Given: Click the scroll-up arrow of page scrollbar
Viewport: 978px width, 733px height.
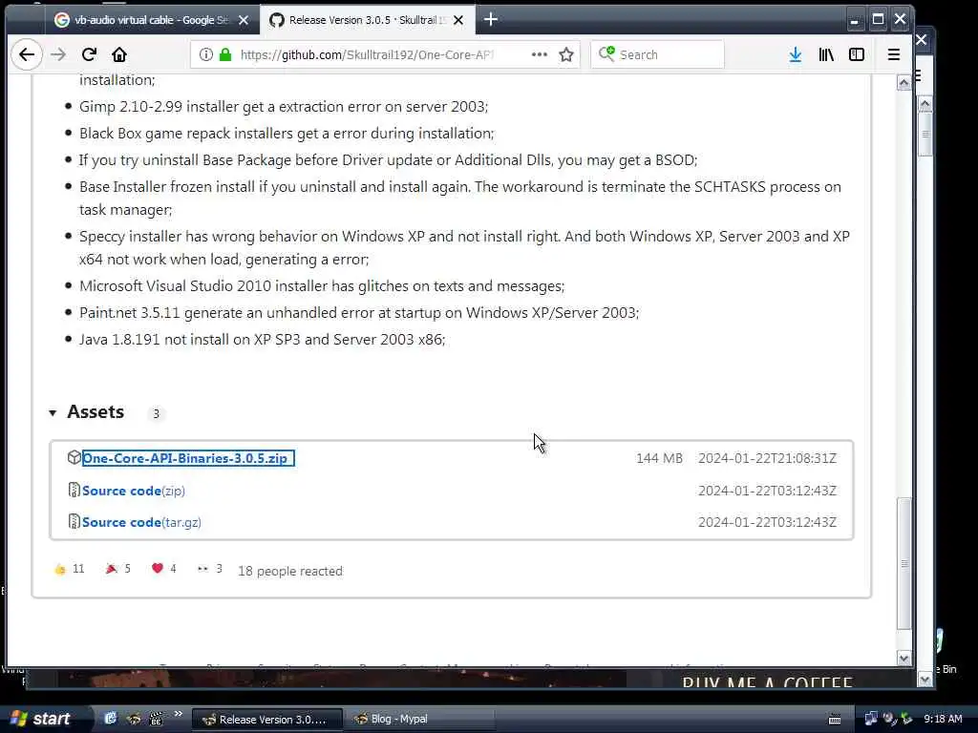Looking at the screenshot, I should point(904,83).
